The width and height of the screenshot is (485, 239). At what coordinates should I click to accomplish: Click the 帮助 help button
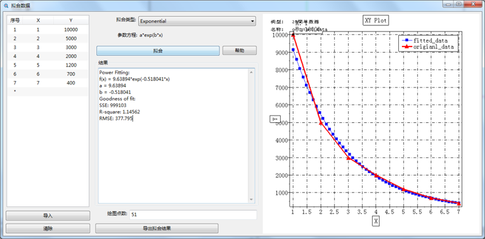pos(239,51)
